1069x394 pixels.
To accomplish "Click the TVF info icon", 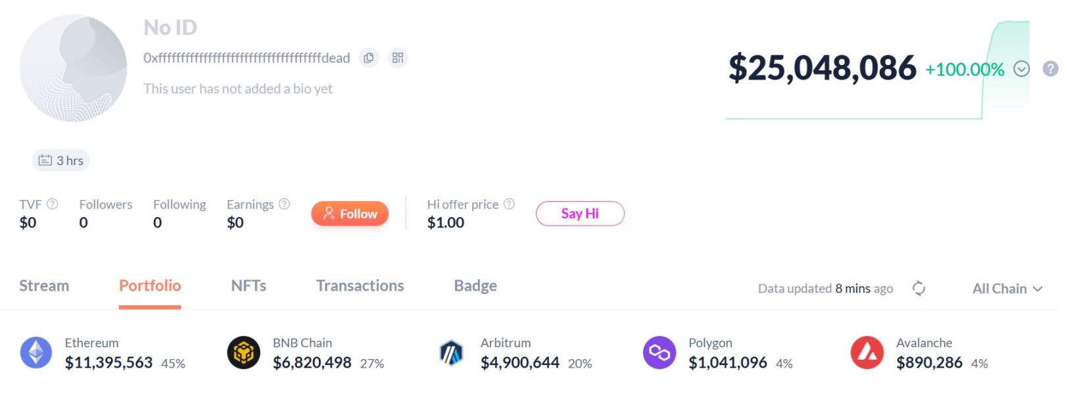I will tap(53, 204).
